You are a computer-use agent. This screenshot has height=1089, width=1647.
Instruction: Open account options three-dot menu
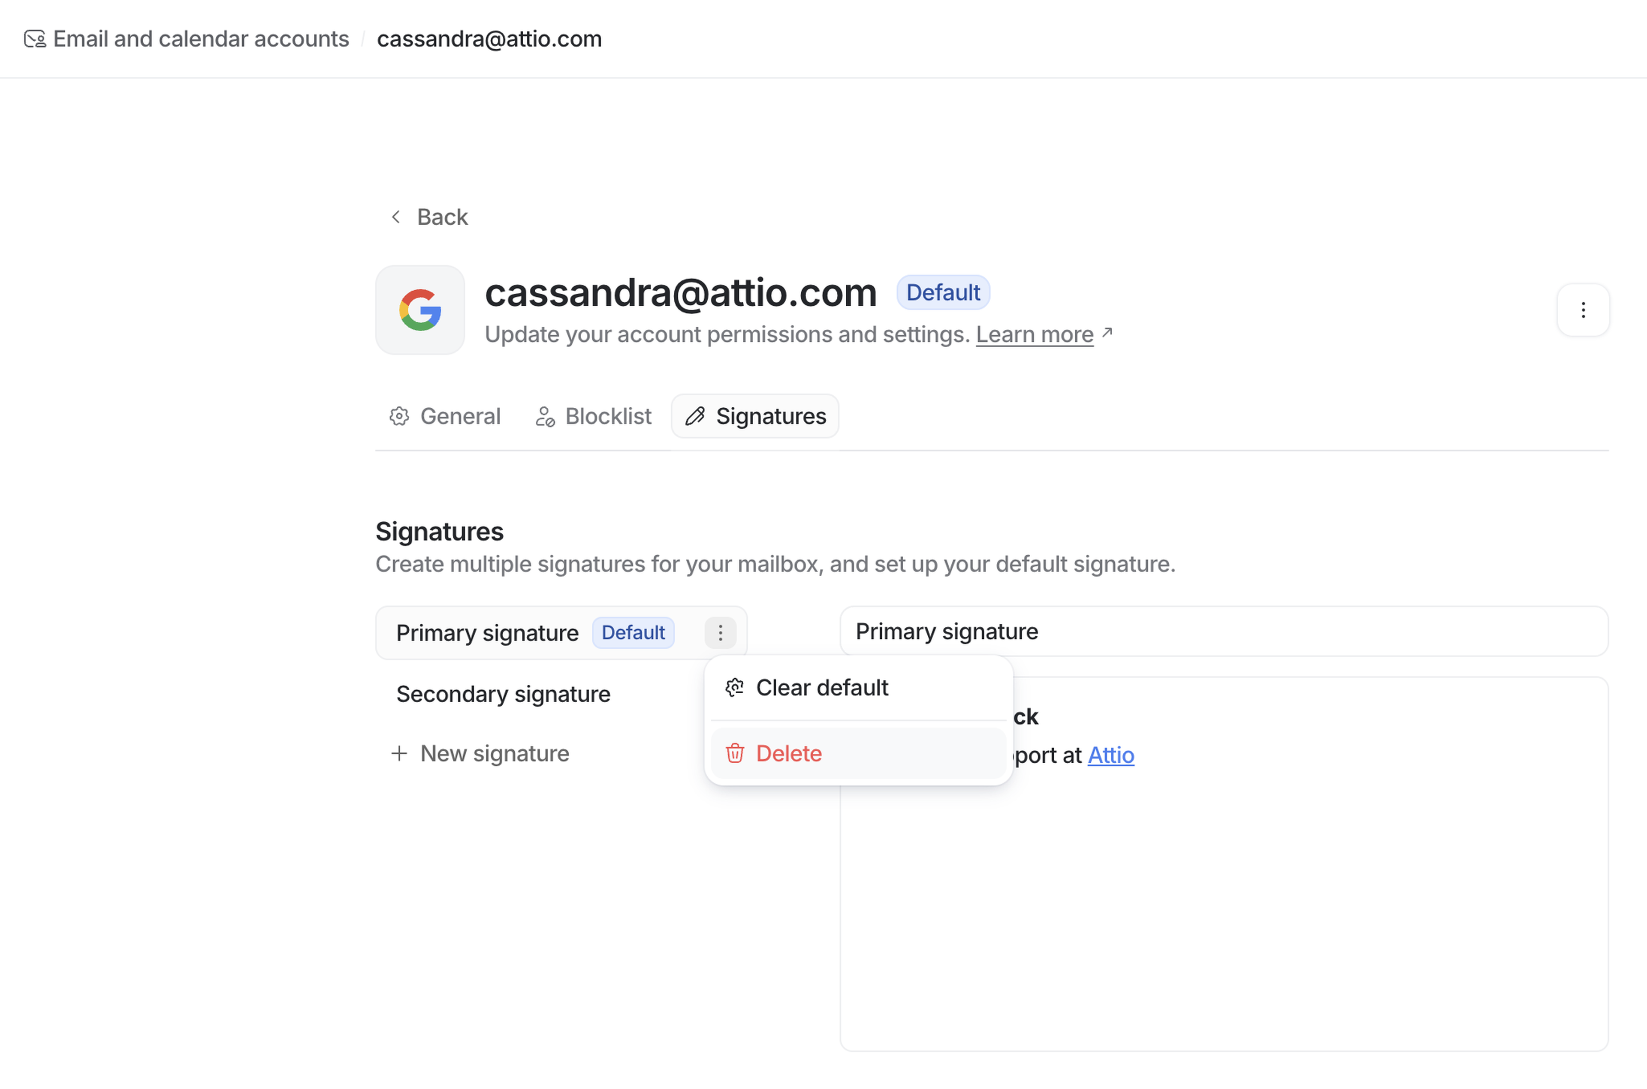click(x=1583, y=310)
